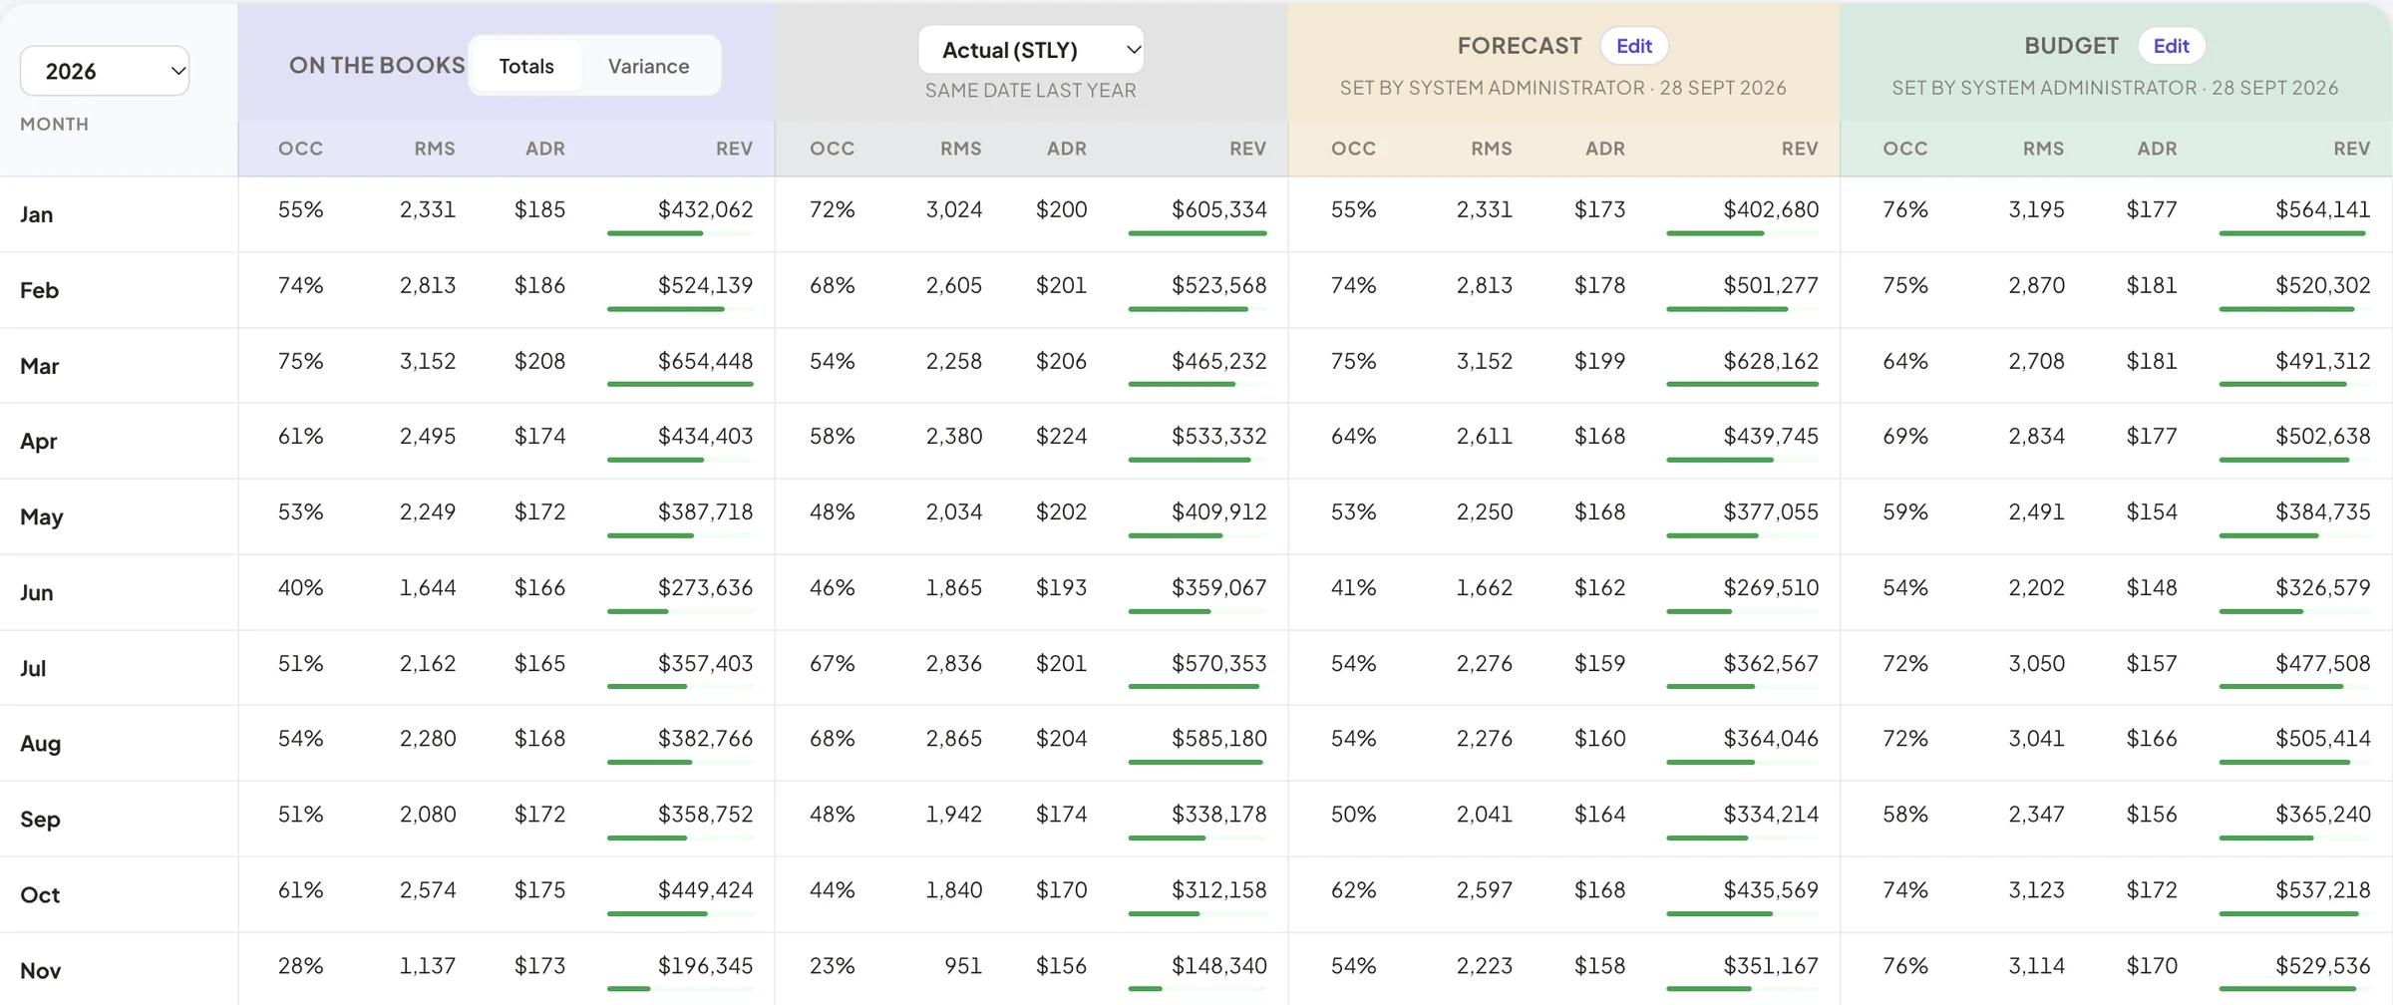Click Forecast Mar revenue $628,162
The width and height of the screenshot is (2393, 1005).
coord(1771,361)
